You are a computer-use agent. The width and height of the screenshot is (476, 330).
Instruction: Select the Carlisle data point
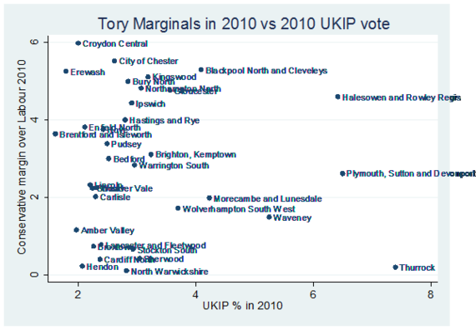95,197
